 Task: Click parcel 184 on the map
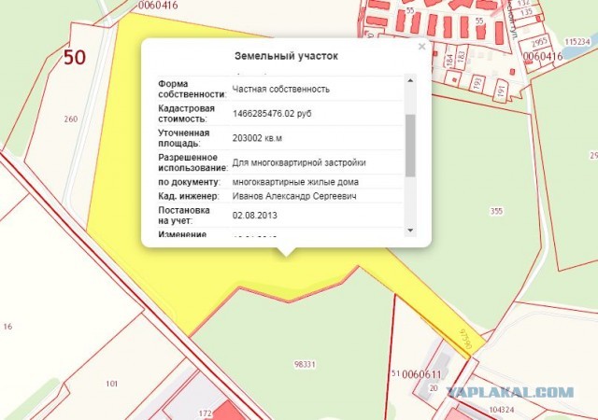tap(449, 59)
